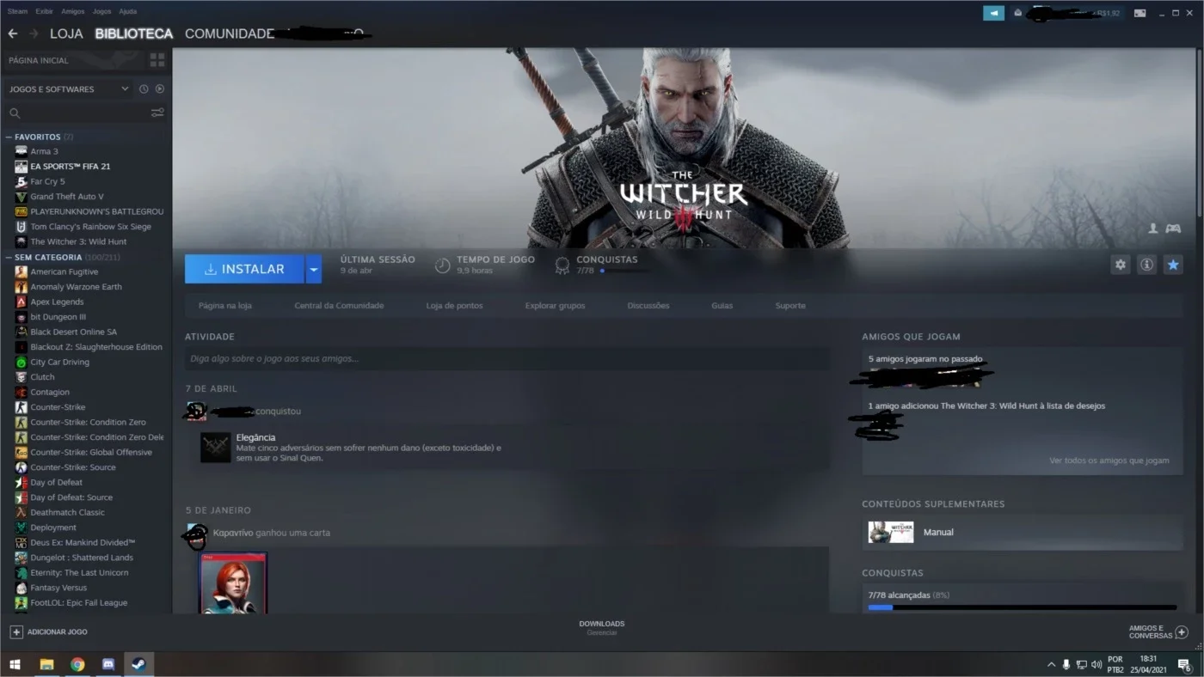The height and width of the screenshot is (677, 1204).
Task: Switch to Big Picture mode icon
Action: [x=1139, y=13]
